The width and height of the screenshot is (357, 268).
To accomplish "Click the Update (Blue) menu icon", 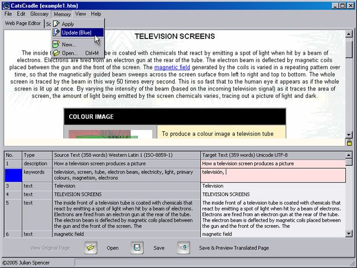I will click(56, 32).
